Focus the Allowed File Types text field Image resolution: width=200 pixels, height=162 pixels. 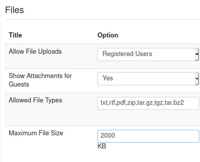(x=148, y=103)
